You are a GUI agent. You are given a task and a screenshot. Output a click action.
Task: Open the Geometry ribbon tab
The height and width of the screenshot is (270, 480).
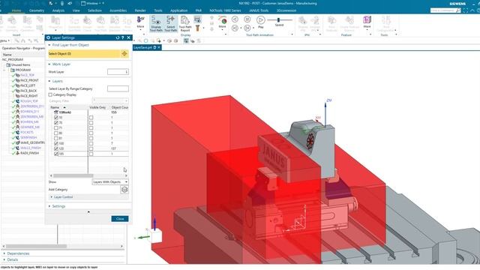coord(37,10)
